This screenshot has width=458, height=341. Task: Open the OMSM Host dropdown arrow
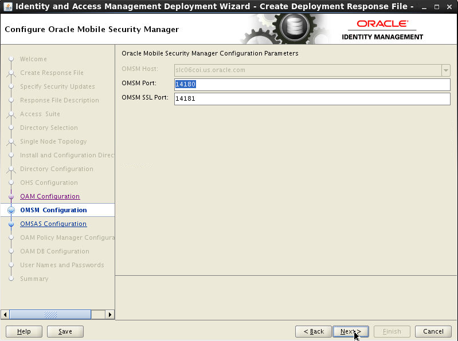tap(446, 70)
